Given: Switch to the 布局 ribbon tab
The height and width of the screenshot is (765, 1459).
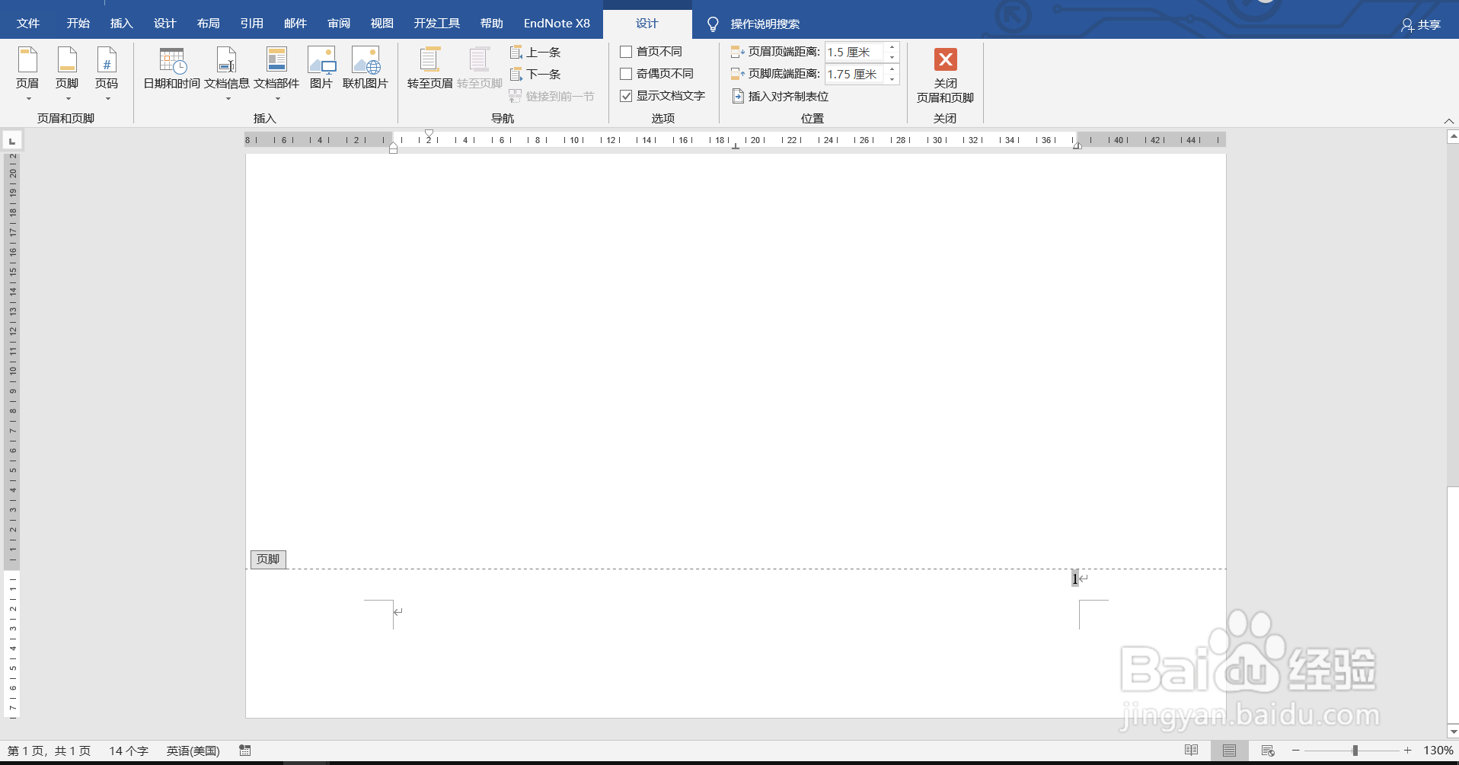Looking at the screenshot, I should pos(209,24).
